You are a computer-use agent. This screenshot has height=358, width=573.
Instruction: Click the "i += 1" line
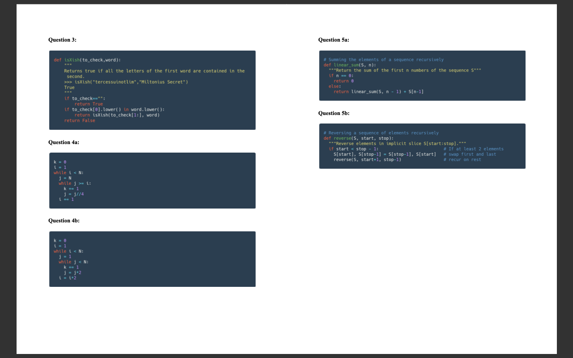66,199
